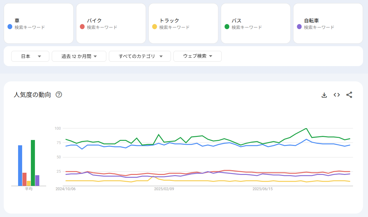Share the interest over time chart
The height and width of the screenshot is (217, 368).
[x=349, y=95]
